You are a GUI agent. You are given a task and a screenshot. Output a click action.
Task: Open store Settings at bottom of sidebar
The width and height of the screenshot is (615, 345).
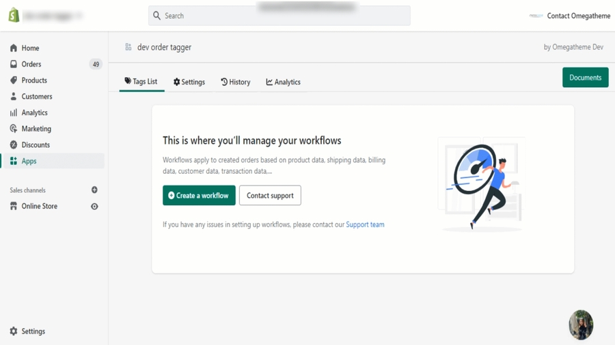click(x=33, y=331)
